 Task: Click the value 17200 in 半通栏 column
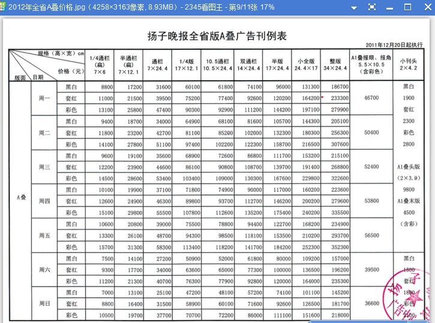[134, 87]
